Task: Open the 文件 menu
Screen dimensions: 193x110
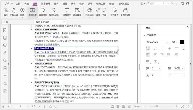Action: [9, 4]
